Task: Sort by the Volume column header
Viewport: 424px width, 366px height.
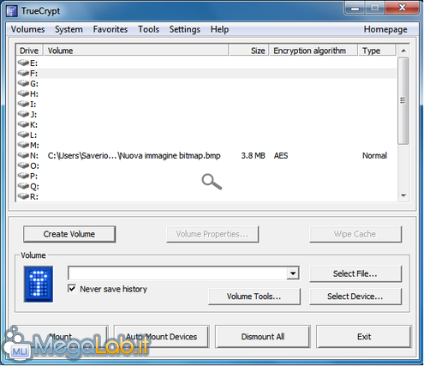Action: click(136, 51)
